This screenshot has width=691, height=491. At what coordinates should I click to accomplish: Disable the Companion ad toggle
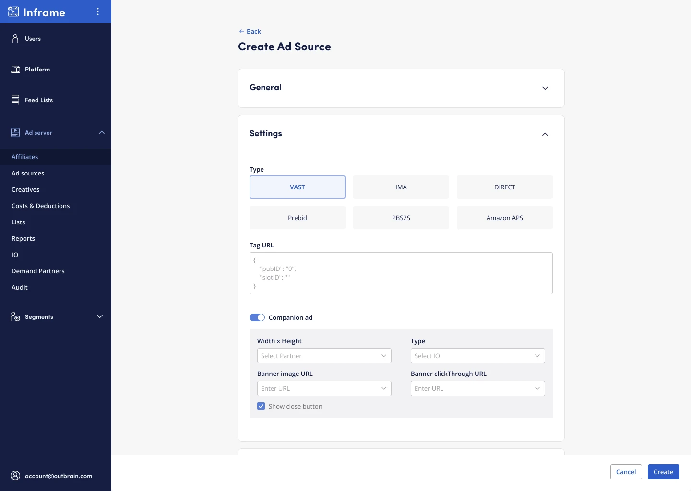pyautogui.click(x=257, y=317)
